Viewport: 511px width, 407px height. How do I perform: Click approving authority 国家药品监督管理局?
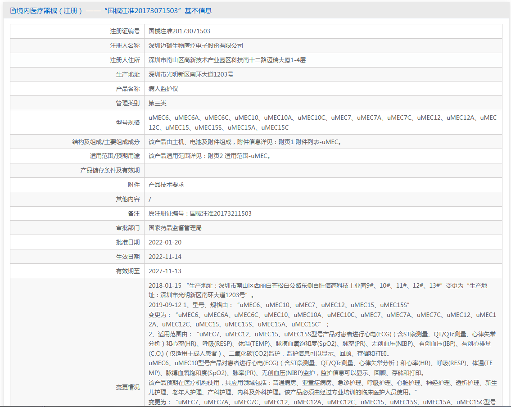pos(175,228)
